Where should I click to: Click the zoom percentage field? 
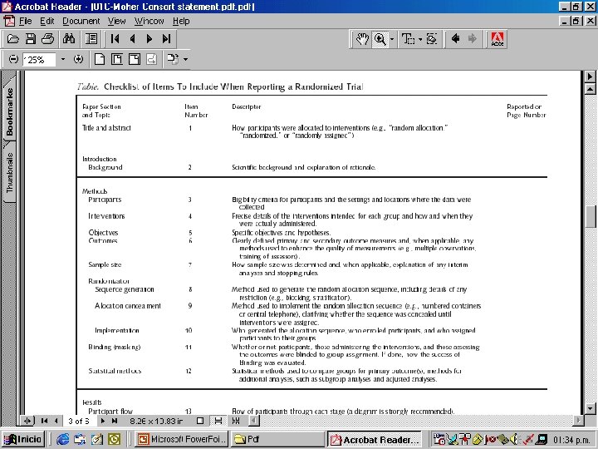[x=38, y=60]
